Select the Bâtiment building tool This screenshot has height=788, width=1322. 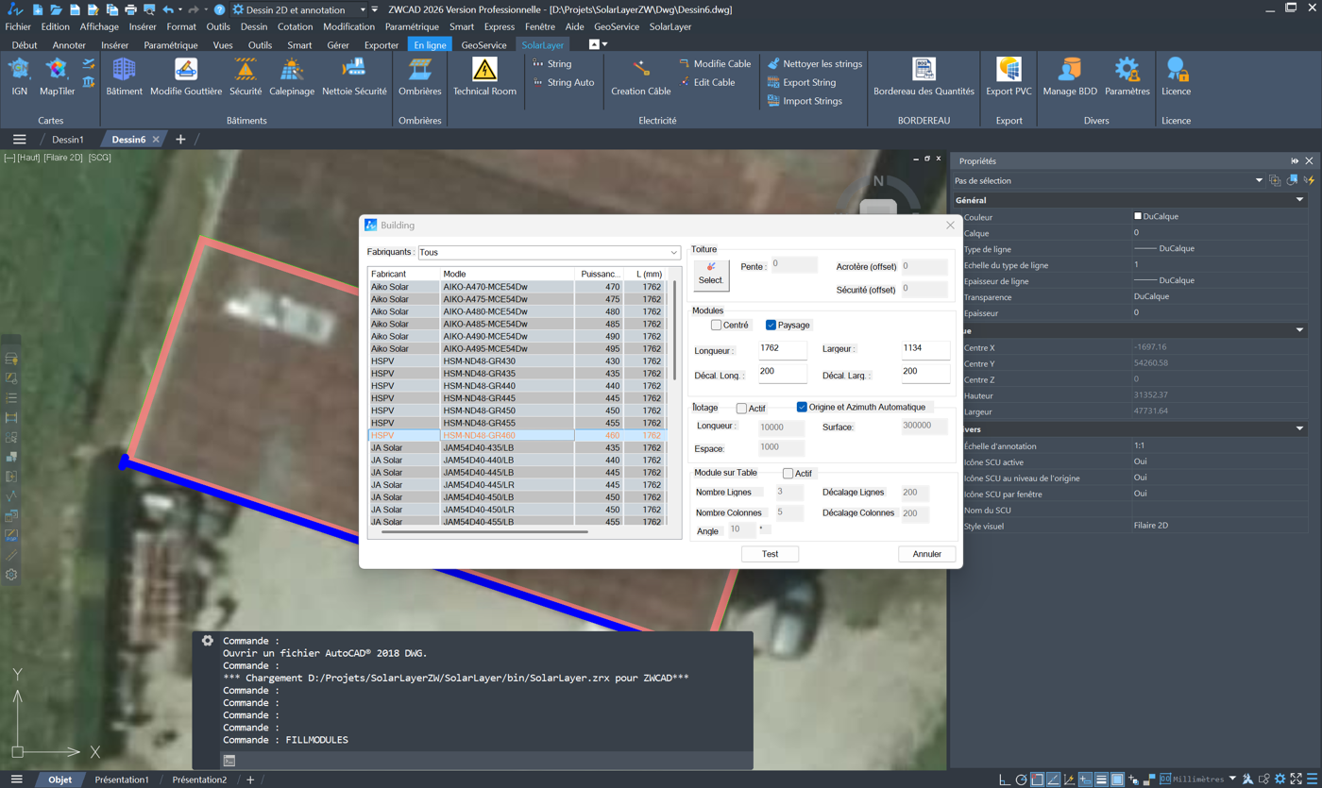coord(124,75)
